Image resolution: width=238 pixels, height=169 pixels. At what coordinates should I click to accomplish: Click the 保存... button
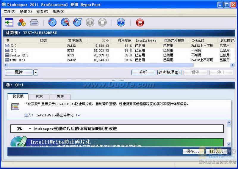(193, 151)
